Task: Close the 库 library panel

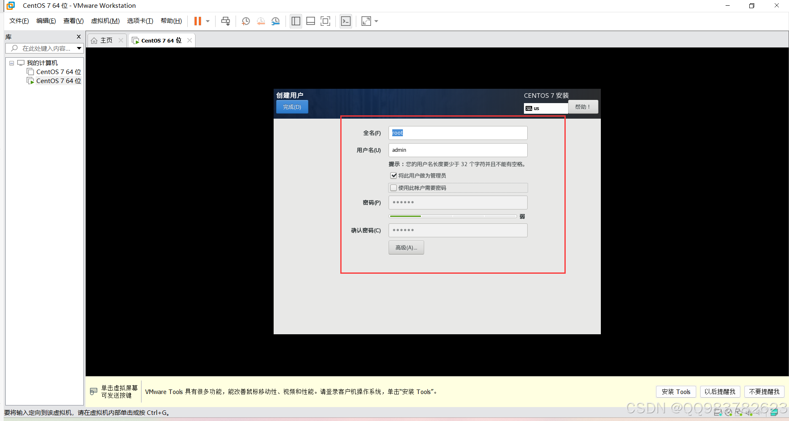Action: [79, 37]
